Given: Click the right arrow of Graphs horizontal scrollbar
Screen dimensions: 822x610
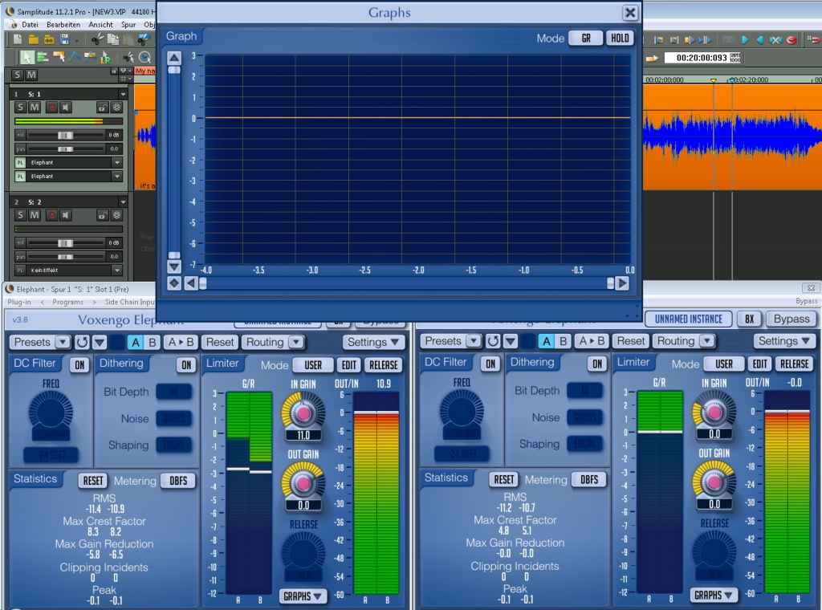Looking at the screenshot, I should tap(622, 283).
